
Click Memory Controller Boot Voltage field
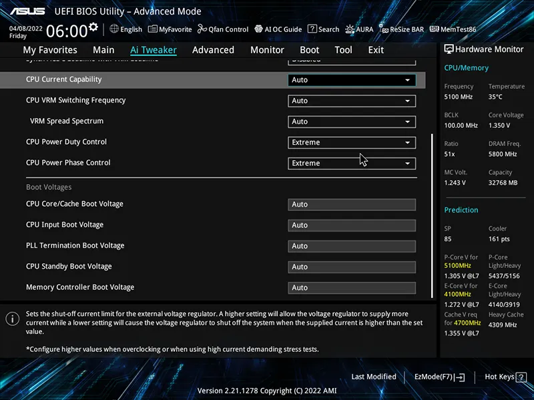tap(352, 288)
